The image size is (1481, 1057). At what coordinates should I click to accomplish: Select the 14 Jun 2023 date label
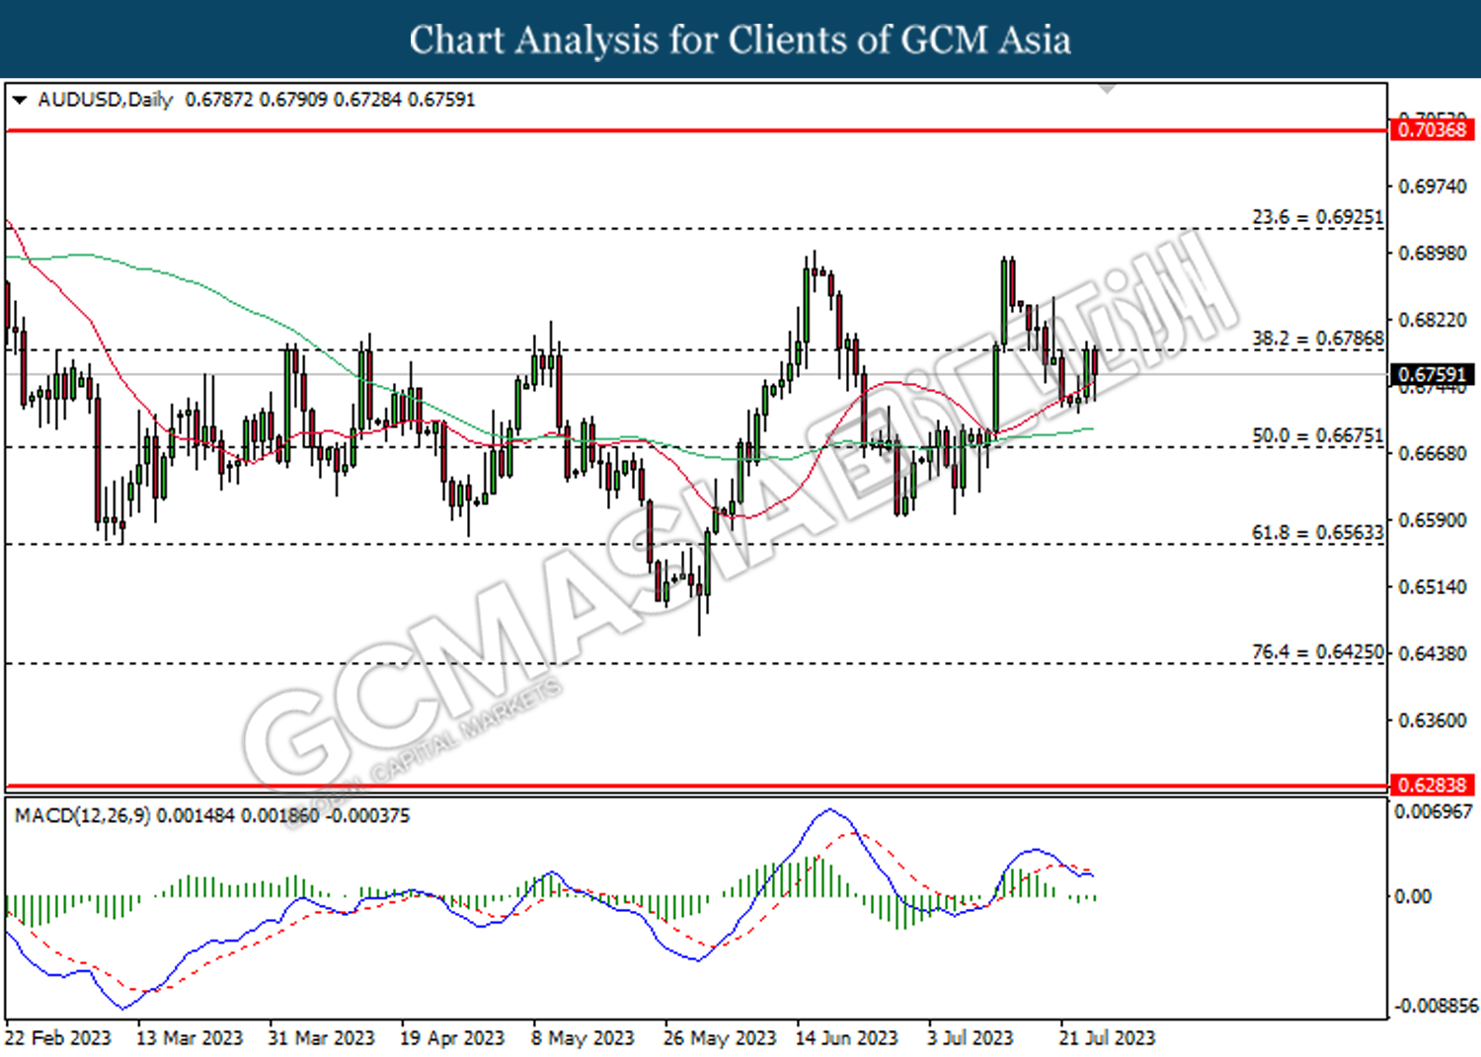tap(847, 1037)
